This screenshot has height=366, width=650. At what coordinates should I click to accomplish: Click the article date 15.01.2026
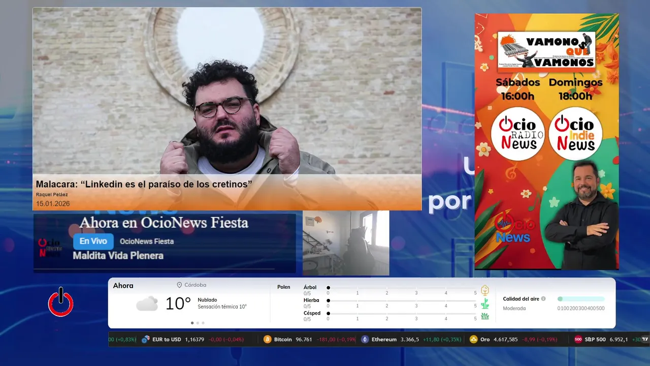(53, 204)
